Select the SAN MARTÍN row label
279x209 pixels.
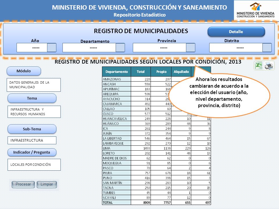[x=117, y=183]
